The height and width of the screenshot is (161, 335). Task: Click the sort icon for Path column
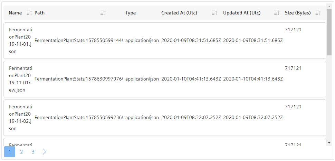103,13
